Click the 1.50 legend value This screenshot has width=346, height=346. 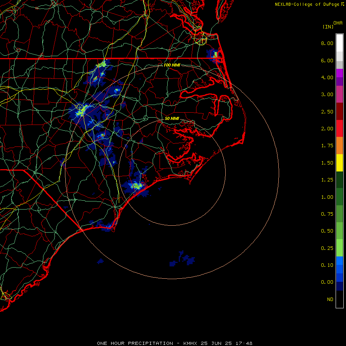(x=327, y=163)
